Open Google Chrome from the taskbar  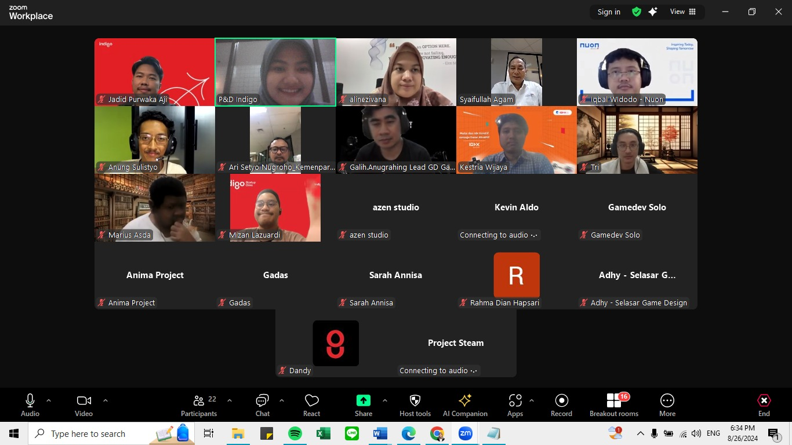click(437, 433)
